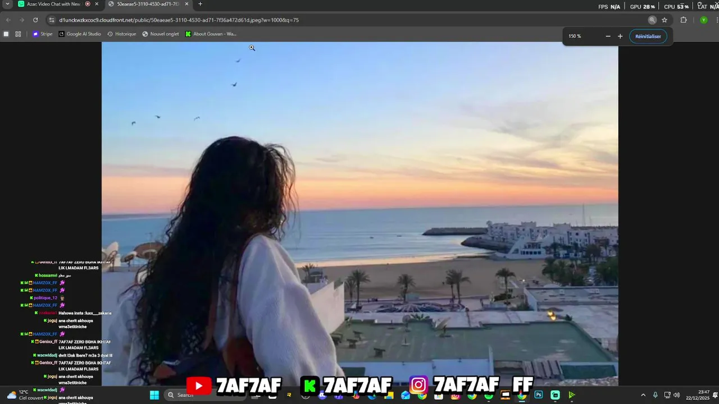Open the Stripe bookmark
Viewport: 719px width, 404px height.
click(x=43, y=34)
